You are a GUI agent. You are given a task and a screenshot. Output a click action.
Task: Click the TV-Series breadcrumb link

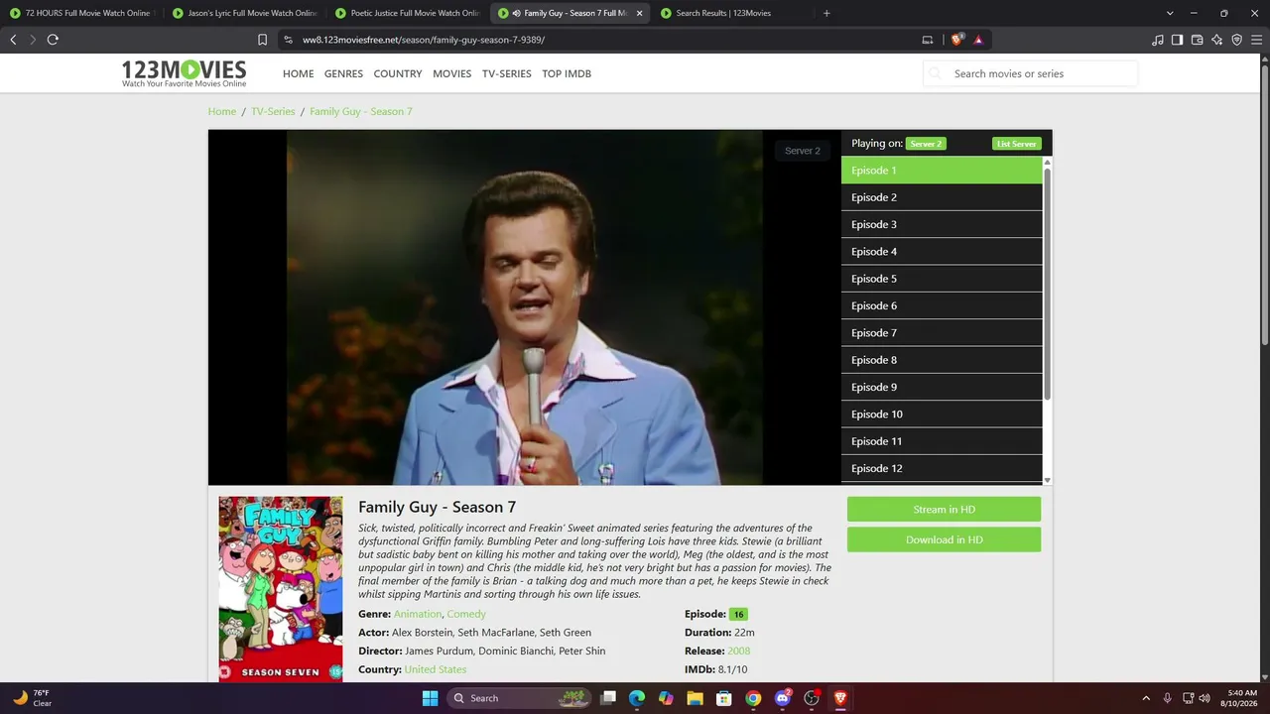click(x=273, y=111)
